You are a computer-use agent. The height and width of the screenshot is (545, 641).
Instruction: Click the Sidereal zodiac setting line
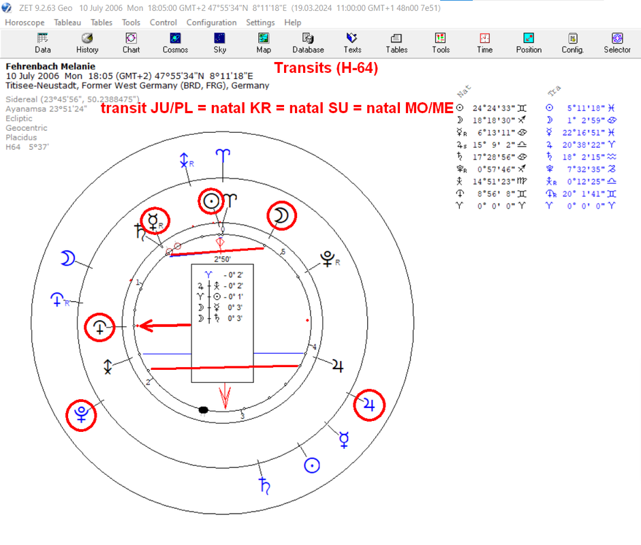(72, 99)
